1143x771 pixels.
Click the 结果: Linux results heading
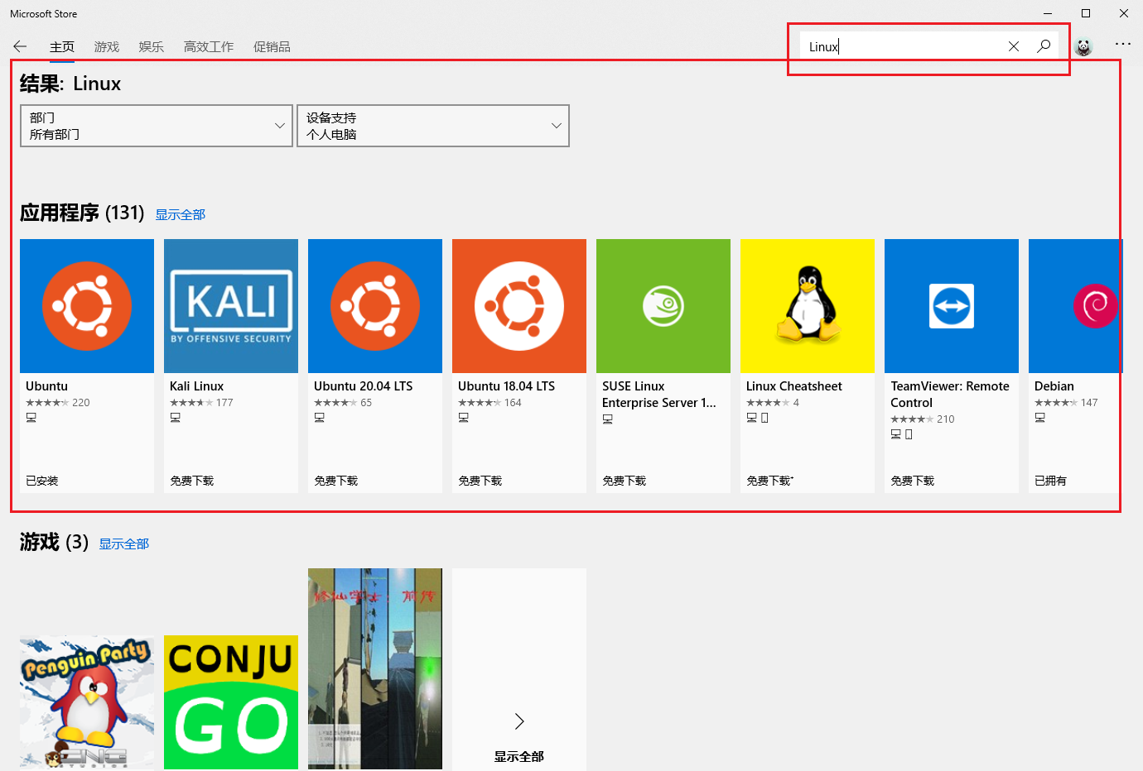tap(70, 84)
